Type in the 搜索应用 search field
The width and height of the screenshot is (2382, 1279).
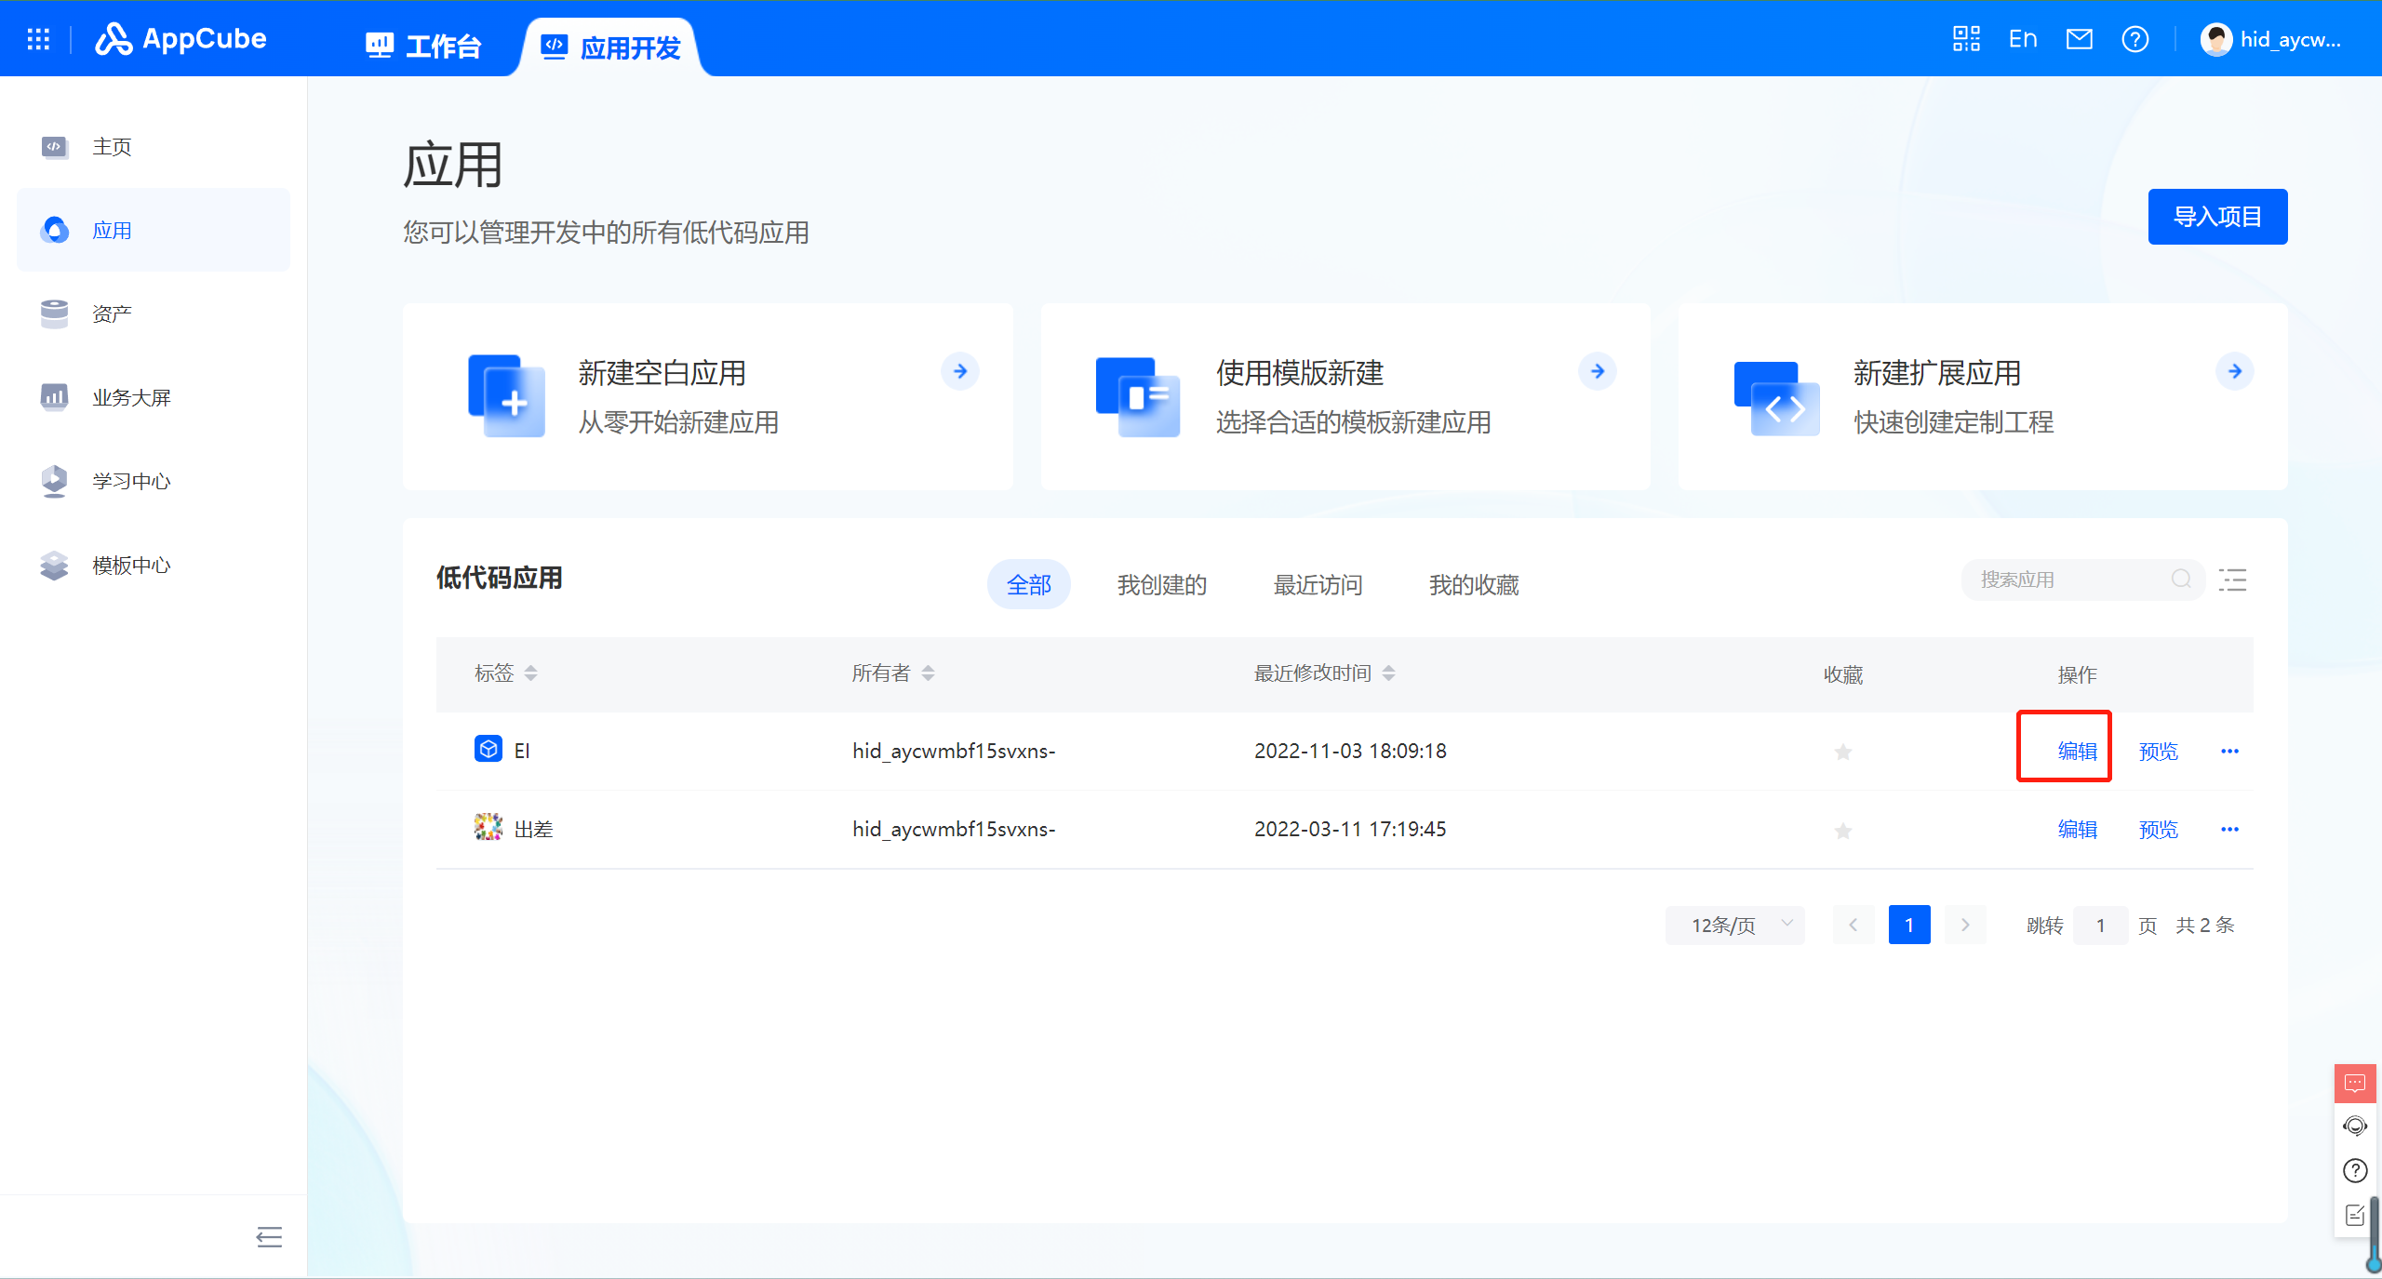(x=2066, y=579)
